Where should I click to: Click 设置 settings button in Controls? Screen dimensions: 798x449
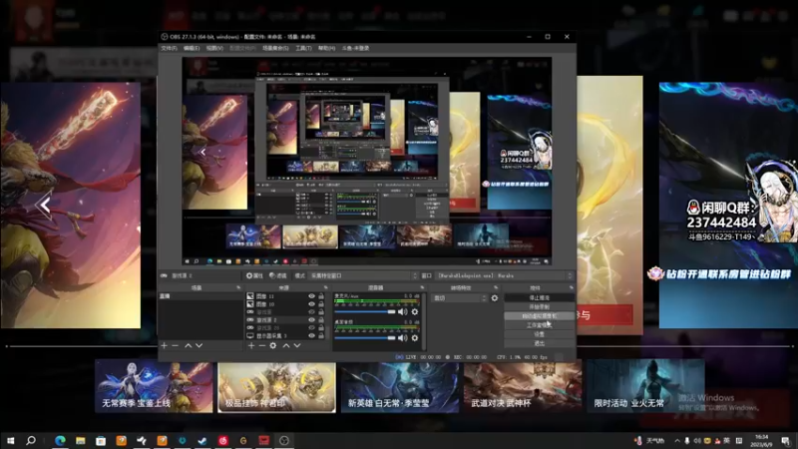(x=539, y=334)
